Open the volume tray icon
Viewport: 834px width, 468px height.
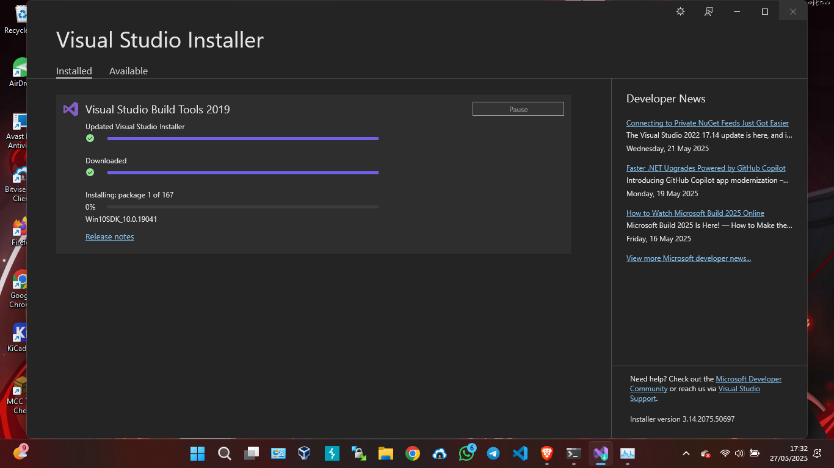tap(739, 453)
